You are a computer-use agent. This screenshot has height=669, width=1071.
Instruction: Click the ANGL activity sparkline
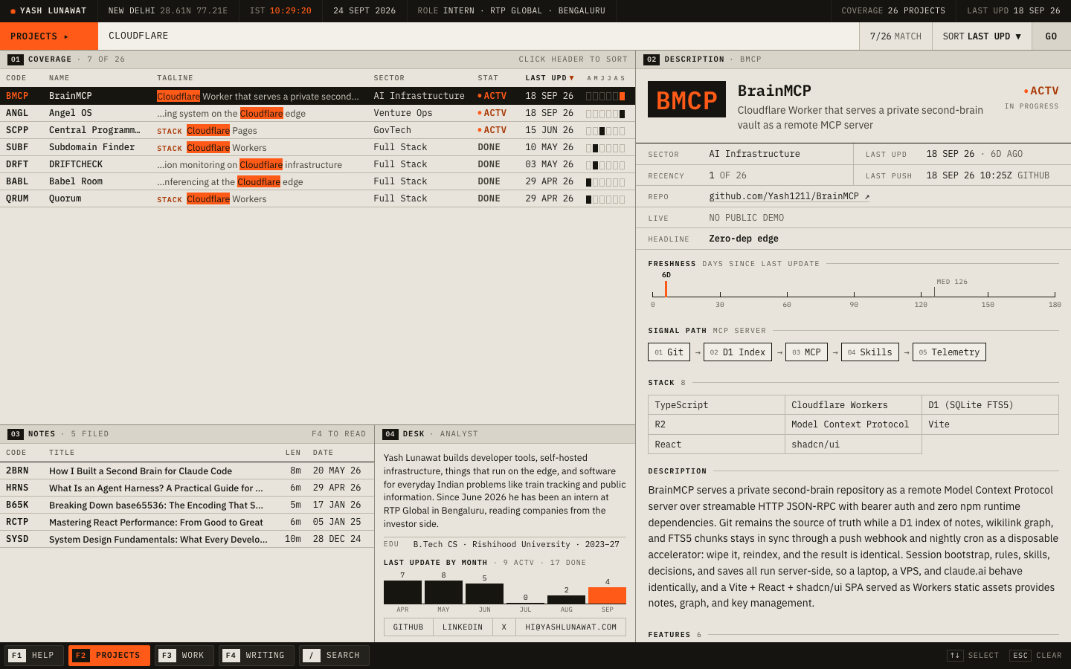coord(605,114)
